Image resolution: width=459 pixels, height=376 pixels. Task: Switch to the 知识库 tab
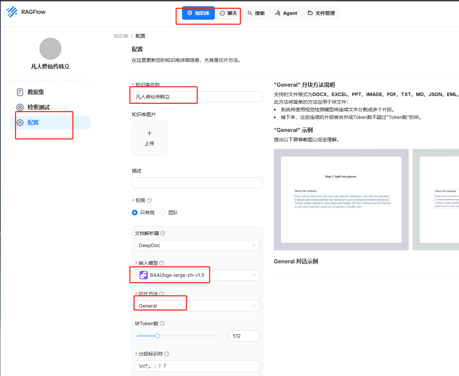198,13
